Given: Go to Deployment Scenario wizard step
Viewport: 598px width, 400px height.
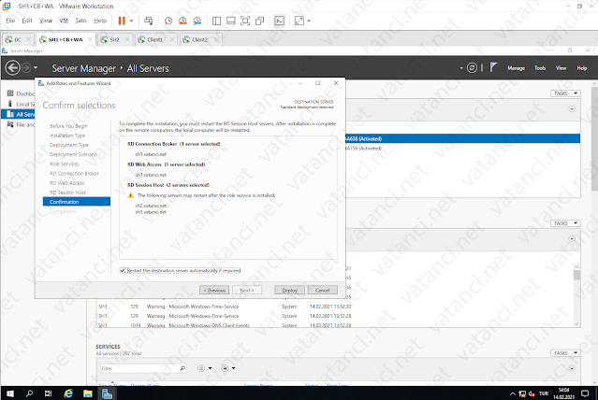Looking at the screenshot, I should [x=73, y=154].
